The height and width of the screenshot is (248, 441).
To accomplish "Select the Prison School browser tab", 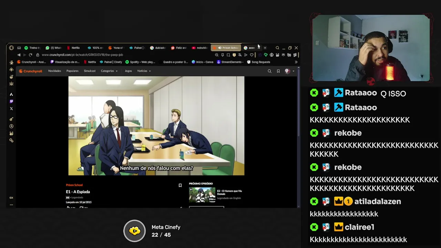I will [x=226, y=48].
